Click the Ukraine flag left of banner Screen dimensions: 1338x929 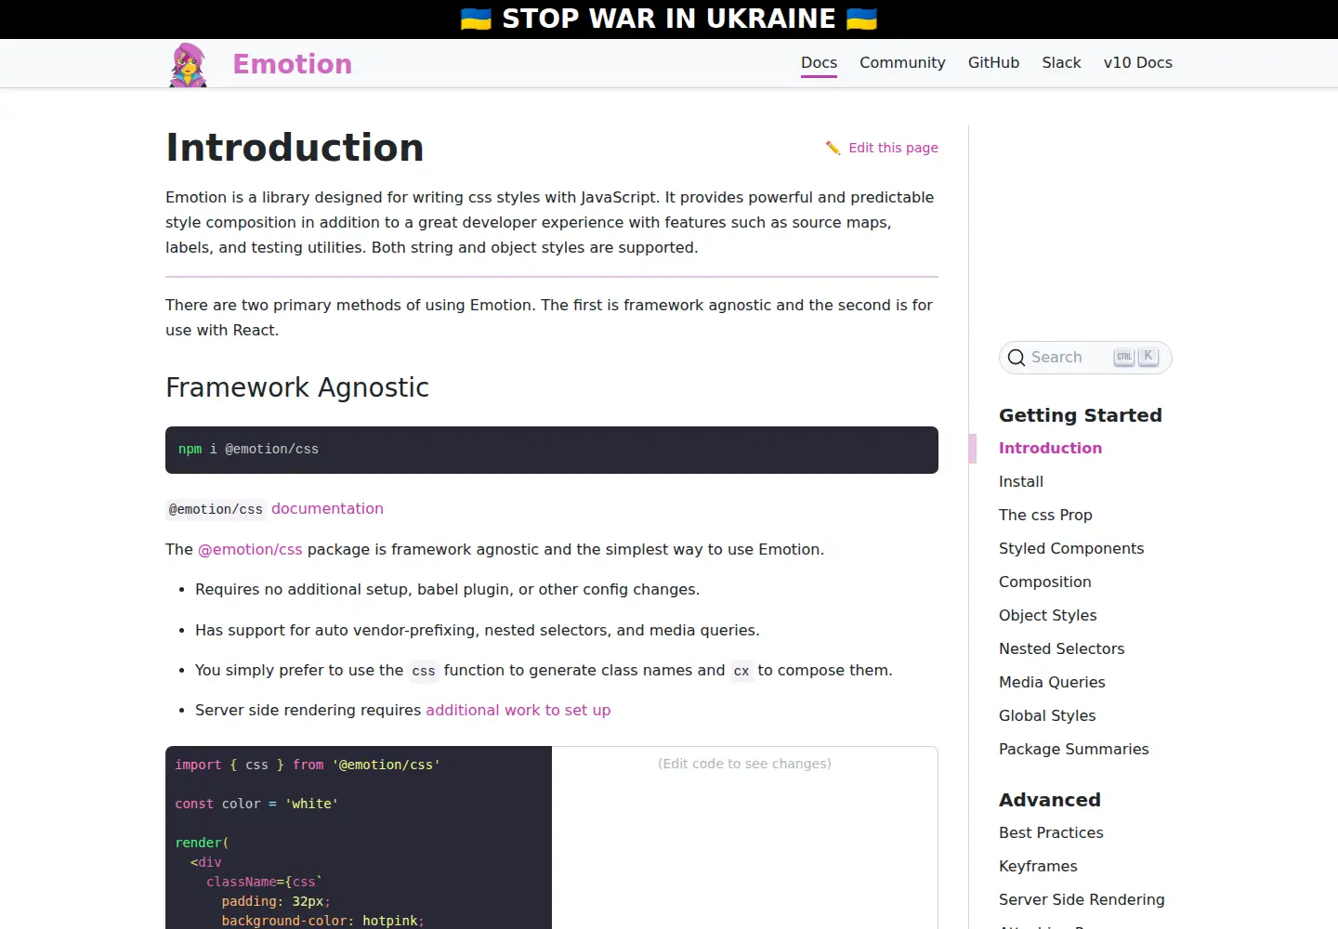click(476, 19)
